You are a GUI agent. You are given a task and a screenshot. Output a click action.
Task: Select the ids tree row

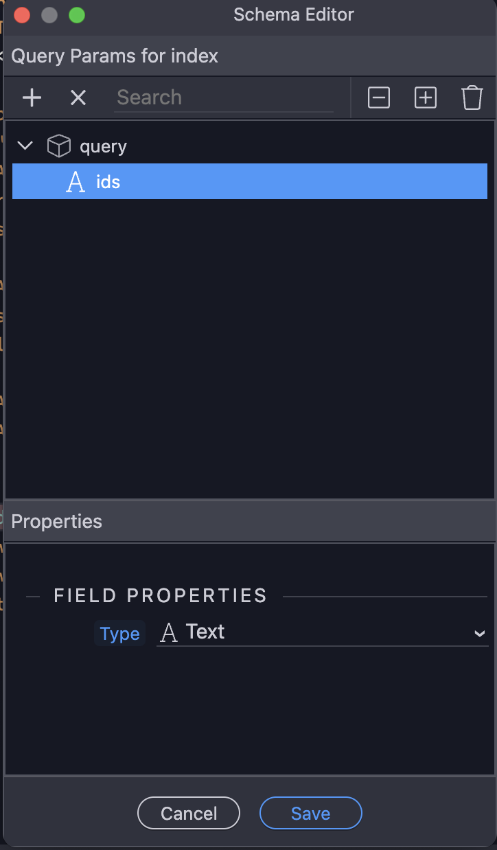click(x=250, y=181)
